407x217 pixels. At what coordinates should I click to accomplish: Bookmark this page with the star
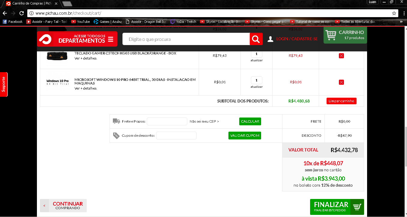pos(394,13)
